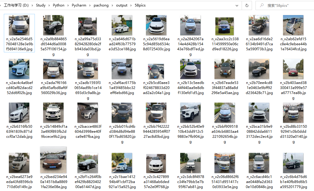Select thumbnail of n_v2c3dc8f4978 image
Image resolution: width=314 pixels, height=191 pixels.
(191, 163)
